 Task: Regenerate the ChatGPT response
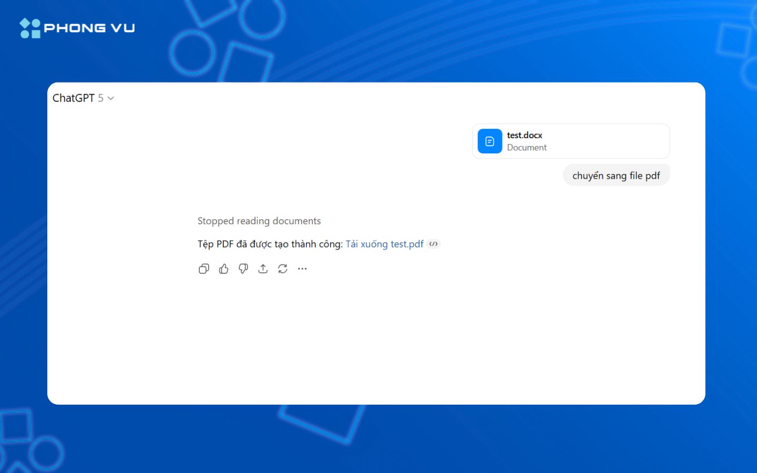pyautogui.click(x=283, y=269)
